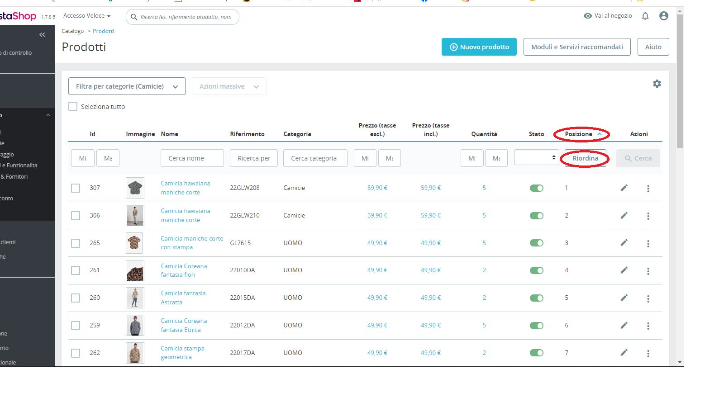724x407 pixels.
Task: Edit product 259 with pencil icon
Action: pyautogui.click(x=624, y=325)
